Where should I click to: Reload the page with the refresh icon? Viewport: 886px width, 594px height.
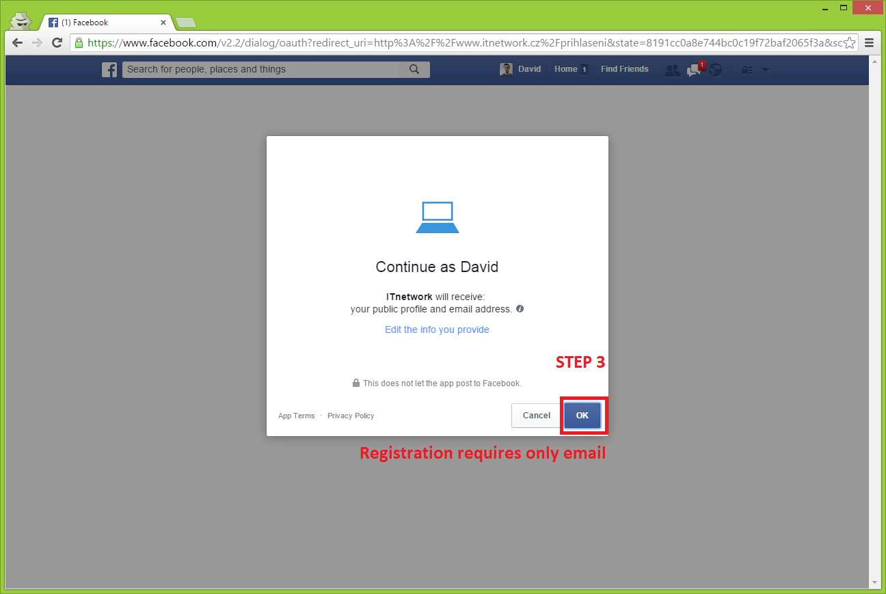tap(57, 42)
